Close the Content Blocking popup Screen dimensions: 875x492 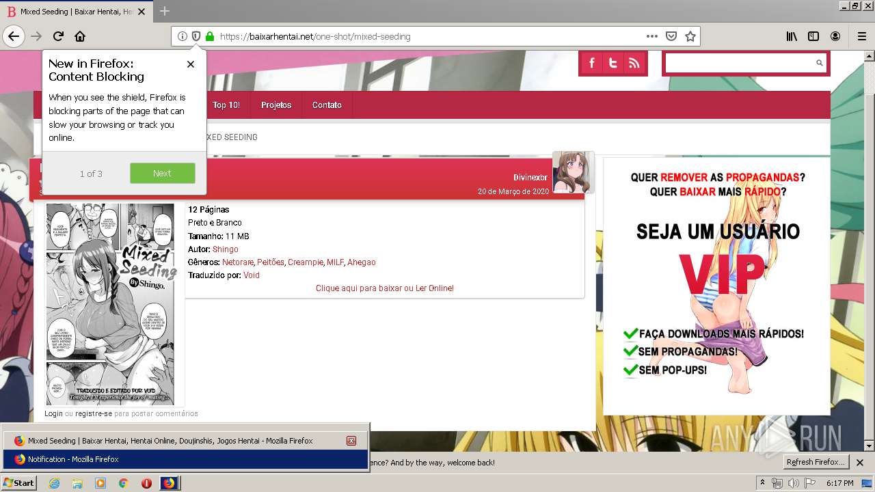tap(191, 64)
